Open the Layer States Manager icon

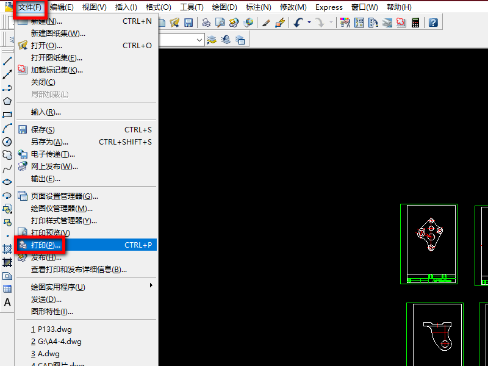click(240, 40)
